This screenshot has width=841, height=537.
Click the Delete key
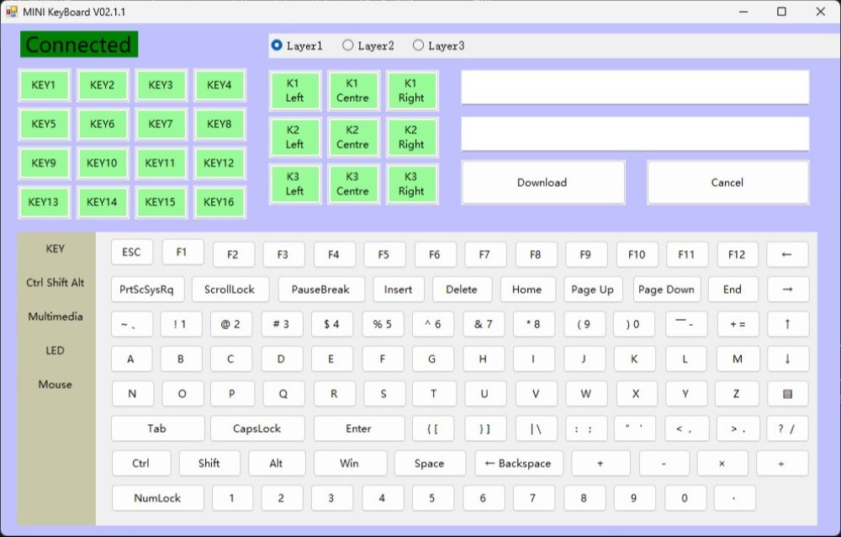tap(462, 290)
